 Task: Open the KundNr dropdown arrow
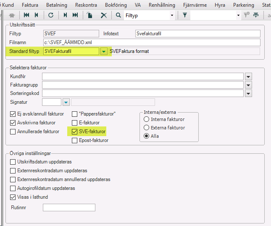coord(248,76)
